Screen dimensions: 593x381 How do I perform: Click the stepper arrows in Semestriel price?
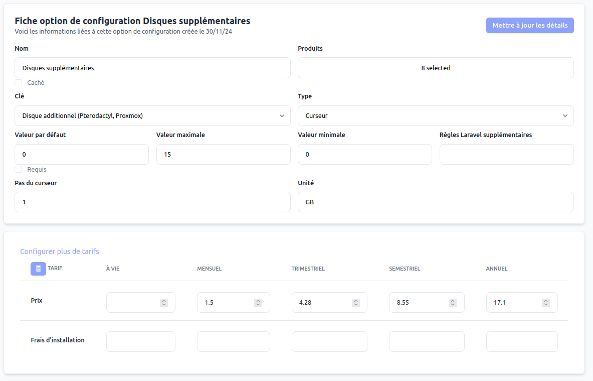[x=452, y=303]
